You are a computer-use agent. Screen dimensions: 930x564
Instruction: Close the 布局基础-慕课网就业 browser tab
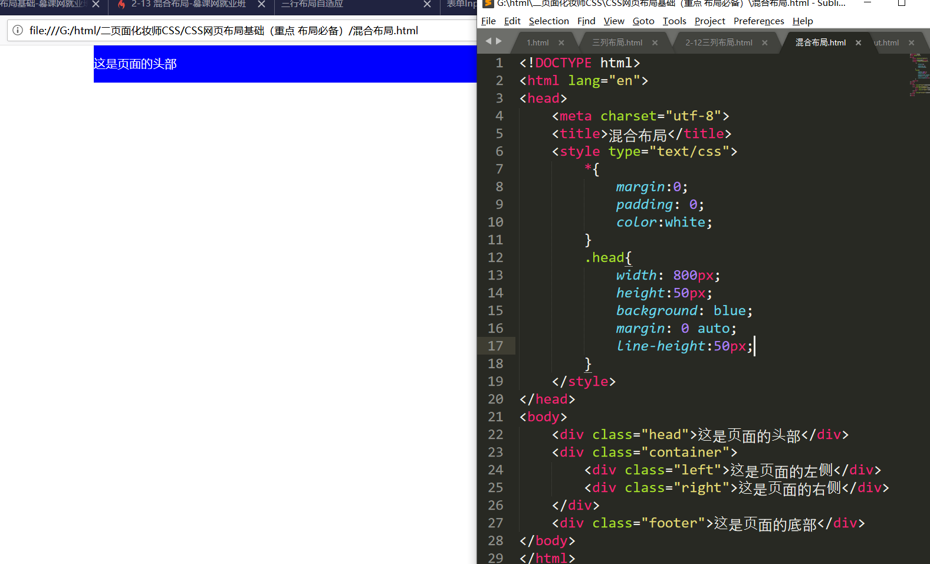point(96,4)
